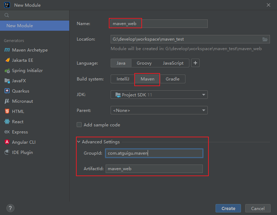Click the search magnifier icon
The image size is (277, 215).
[x=7, y=15]
